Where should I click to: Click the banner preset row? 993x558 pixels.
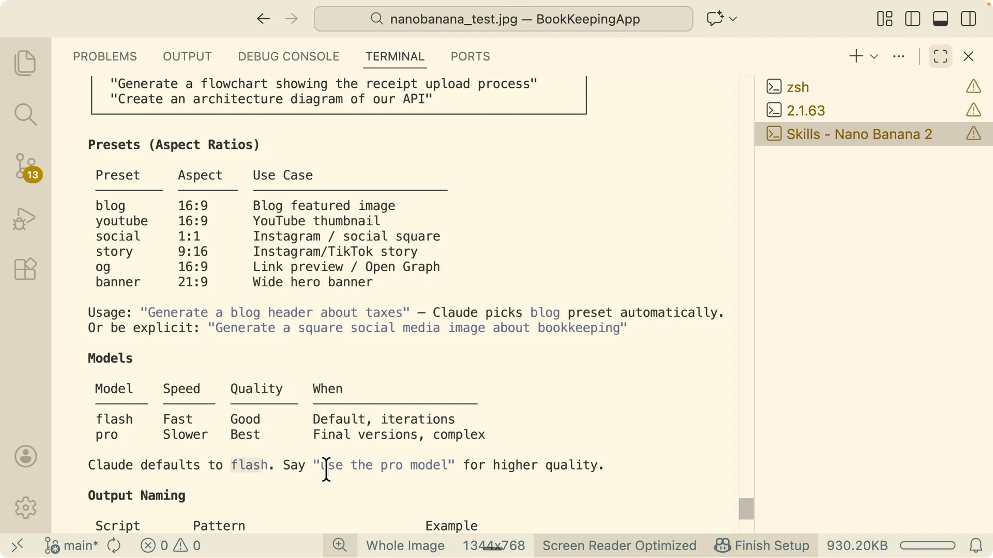click(234, 282)
